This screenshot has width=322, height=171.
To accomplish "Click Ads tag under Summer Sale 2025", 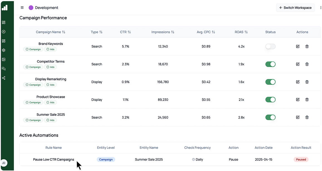I will click(50, 120).
